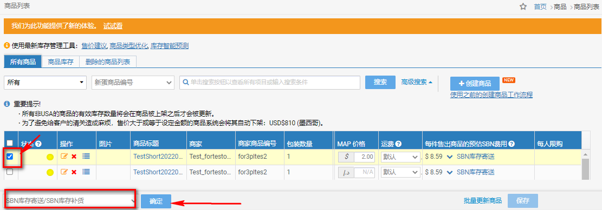Open the 商品类型优化 link
This screenshot has width=602, height=210.
(128, 45)
